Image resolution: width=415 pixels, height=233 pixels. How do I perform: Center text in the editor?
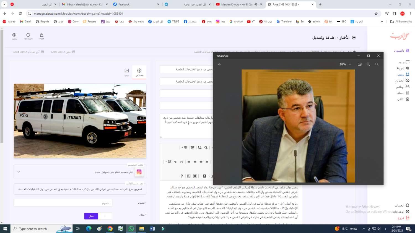[x=201, y=162]
